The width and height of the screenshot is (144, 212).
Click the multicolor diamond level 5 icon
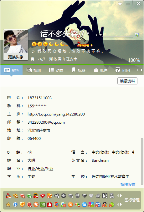(77, 205)
